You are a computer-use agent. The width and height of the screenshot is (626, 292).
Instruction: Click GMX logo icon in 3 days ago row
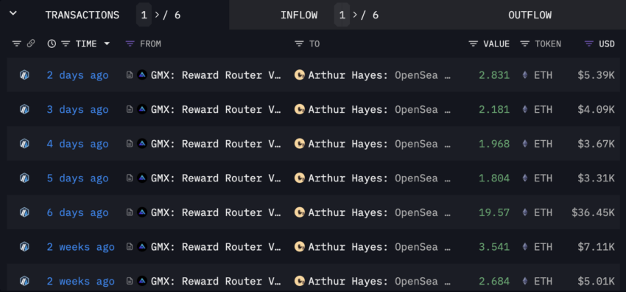pos(141,109)
